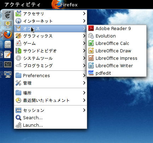Open the セッション session menu
Image resolution: width=153 pixels, height=143 pixels.
point(50,110)
